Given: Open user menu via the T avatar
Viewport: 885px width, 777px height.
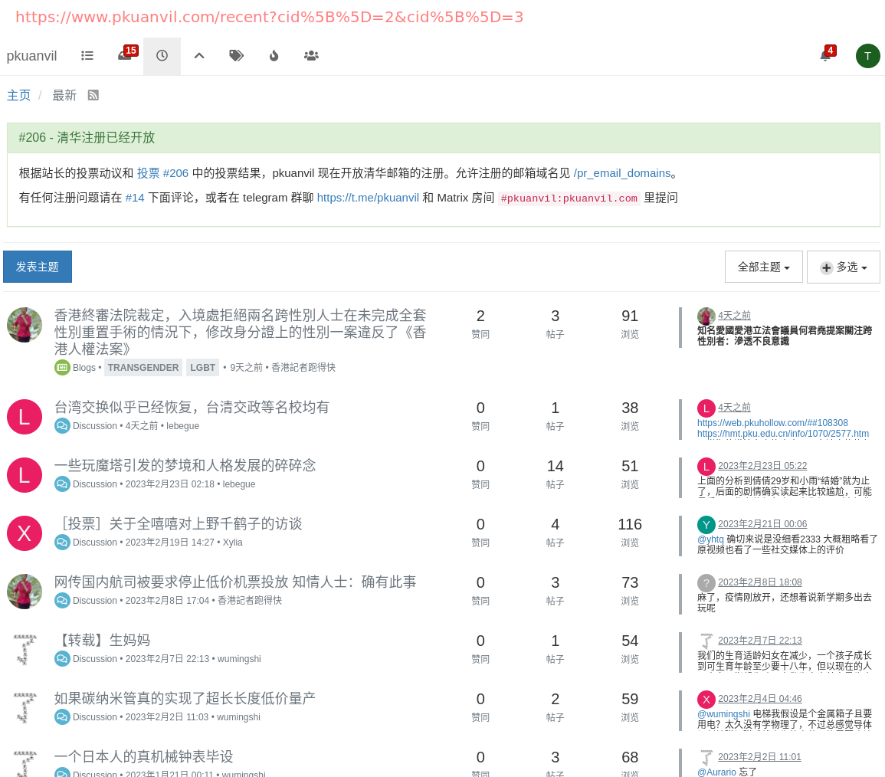Looking at the screenshot, I should tap(867, 55).
